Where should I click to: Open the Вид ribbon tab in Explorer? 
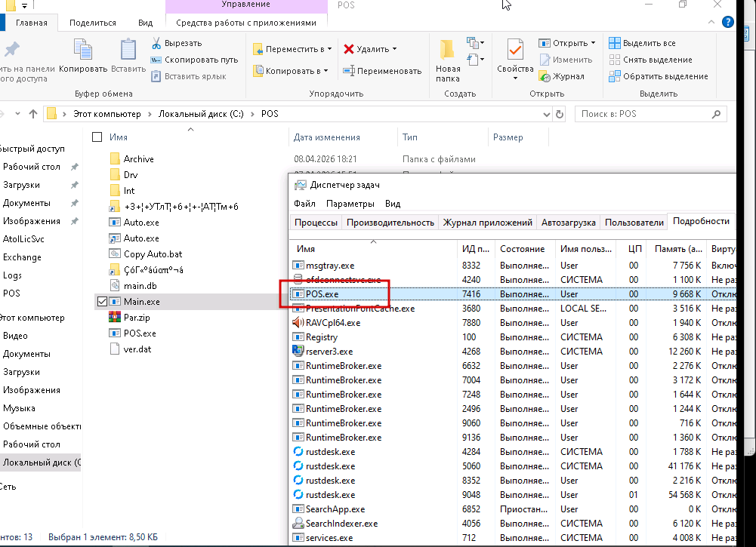click(145, 23)
